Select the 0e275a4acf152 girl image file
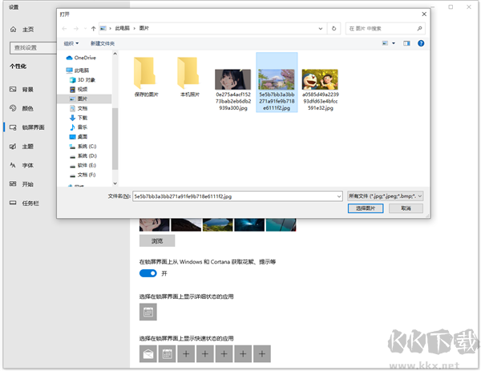Screen dimensions: 481x371 [x=232, y=90]
